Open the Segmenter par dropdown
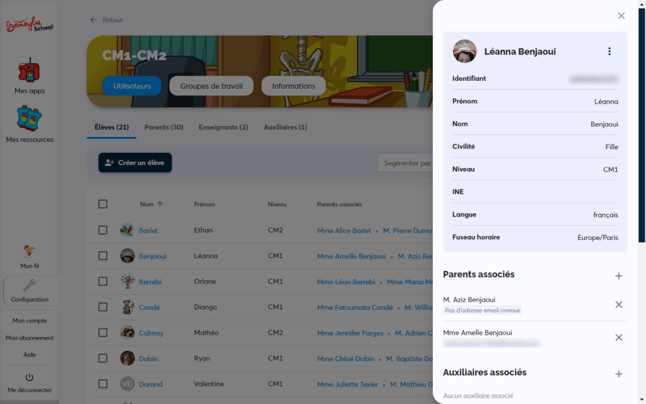Screen dimensions: 646x404 407,163
